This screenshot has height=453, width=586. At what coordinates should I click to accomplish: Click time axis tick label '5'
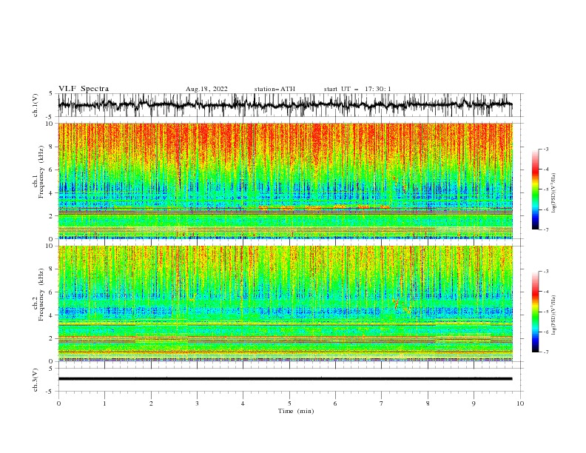point(289,403)
